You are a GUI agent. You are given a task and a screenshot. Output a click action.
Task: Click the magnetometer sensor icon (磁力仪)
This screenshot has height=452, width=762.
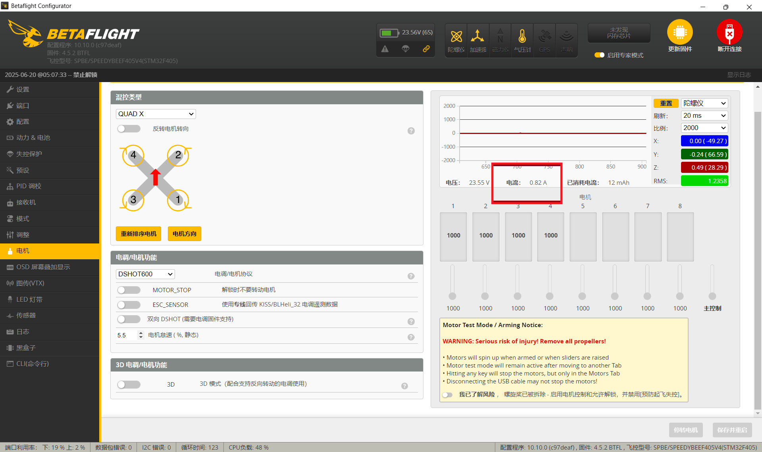pos(500,40)
